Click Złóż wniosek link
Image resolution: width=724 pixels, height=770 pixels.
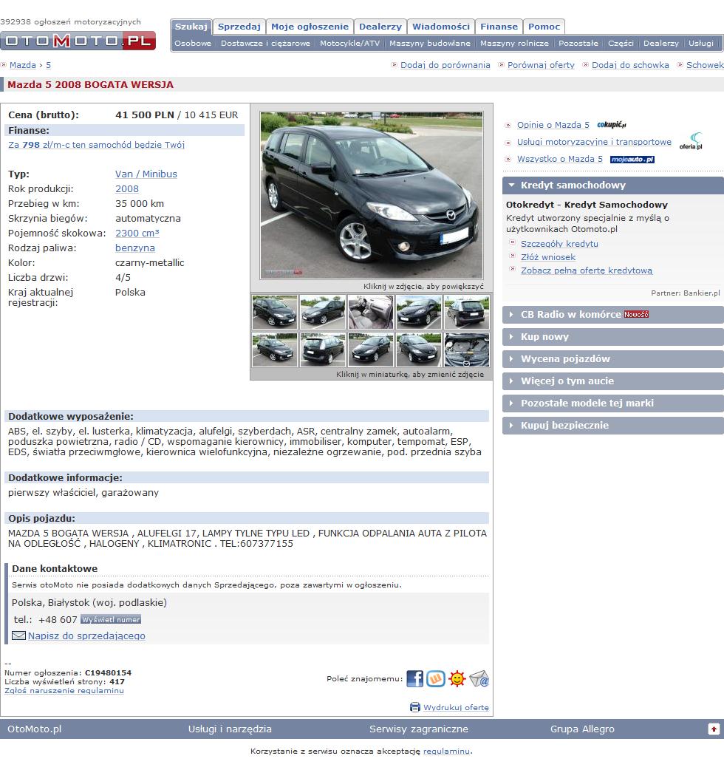point(548,257)
